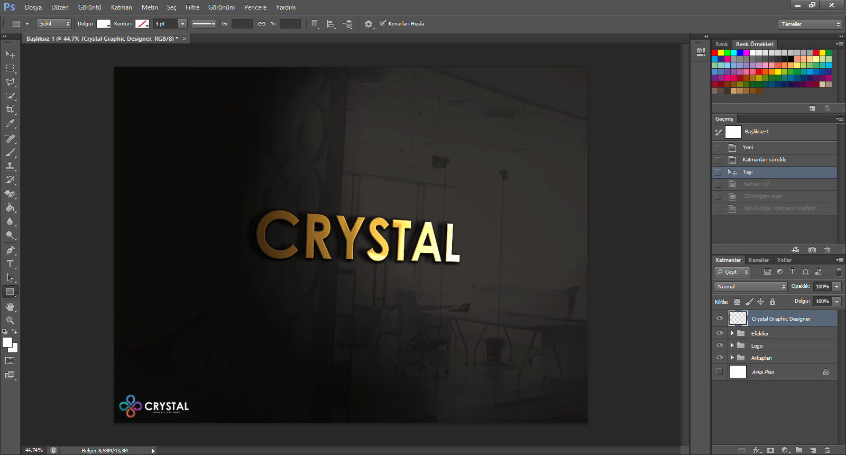
Task: Select the Polygonal Lasso tool
Action: pyautogui.click(x=10, y=82)
